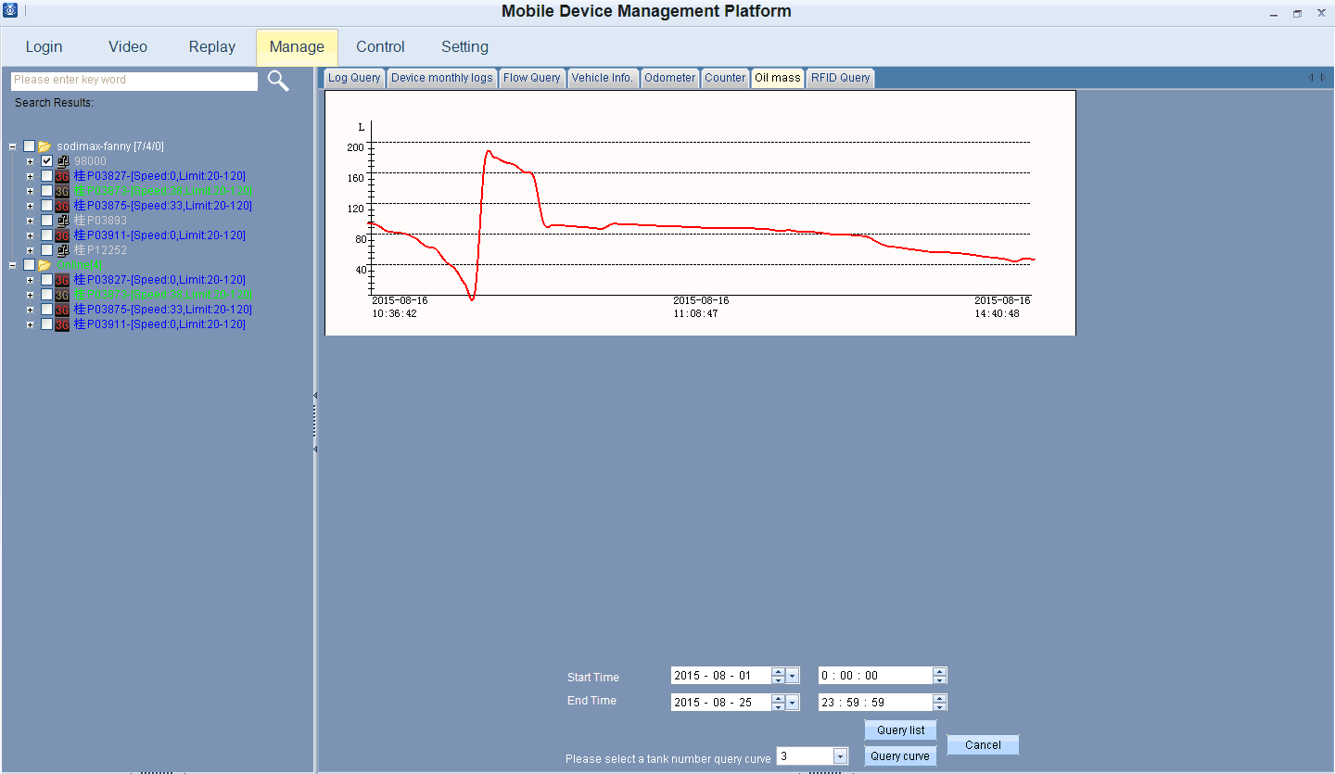
Task: Click the sodimax-fanny folder icon
Action: tap(44, 146)
